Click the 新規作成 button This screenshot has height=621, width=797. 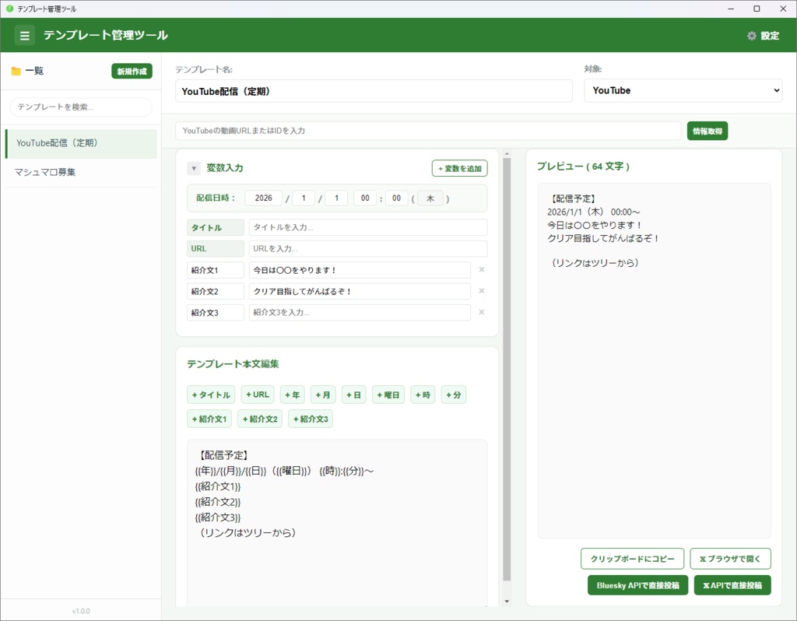[132, 71]
